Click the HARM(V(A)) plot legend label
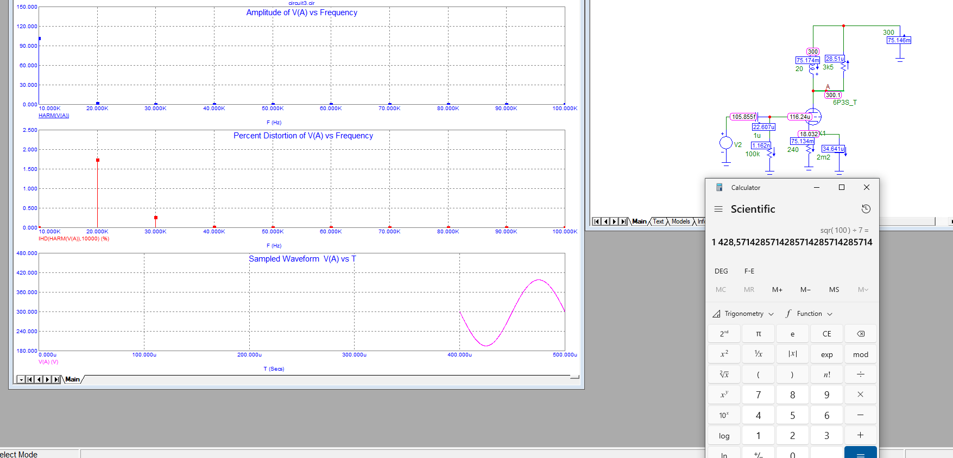This screenshot has width=953, height=458. [54, 116]
